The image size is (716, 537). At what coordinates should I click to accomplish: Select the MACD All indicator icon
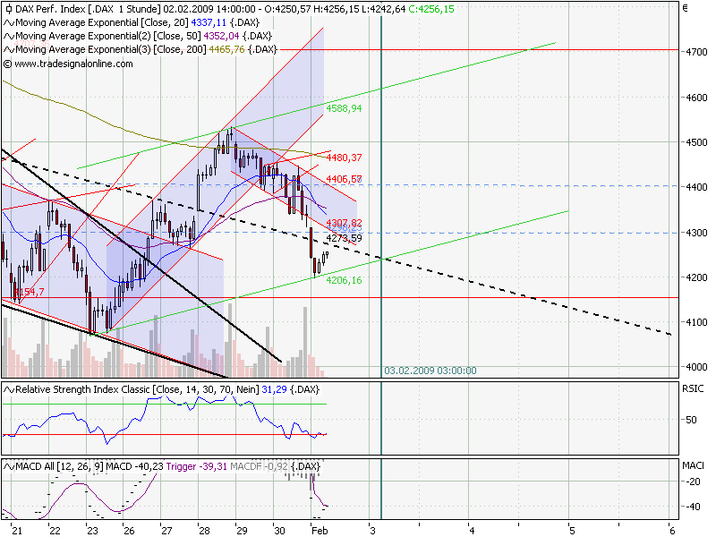[8, 466]
